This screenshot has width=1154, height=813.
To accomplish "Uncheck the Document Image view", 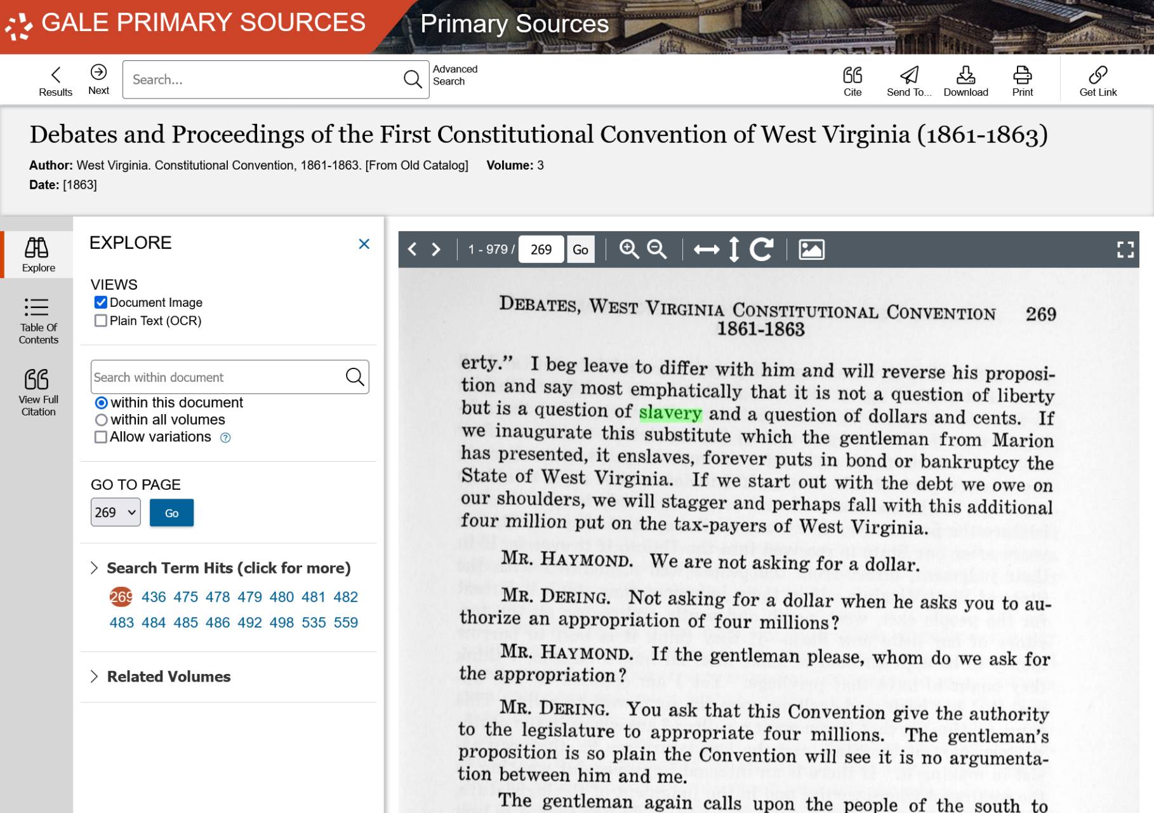I will pos(100,302).
